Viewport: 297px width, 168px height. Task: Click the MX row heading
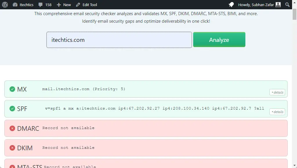[x=22, y=89]
